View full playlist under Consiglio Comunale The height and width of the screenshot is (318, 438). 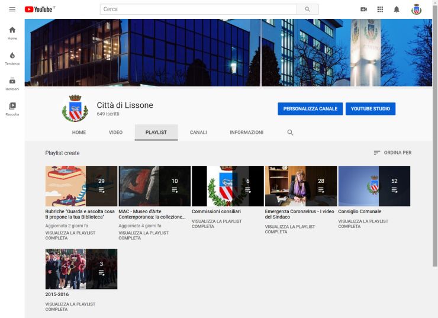(363, 224)
